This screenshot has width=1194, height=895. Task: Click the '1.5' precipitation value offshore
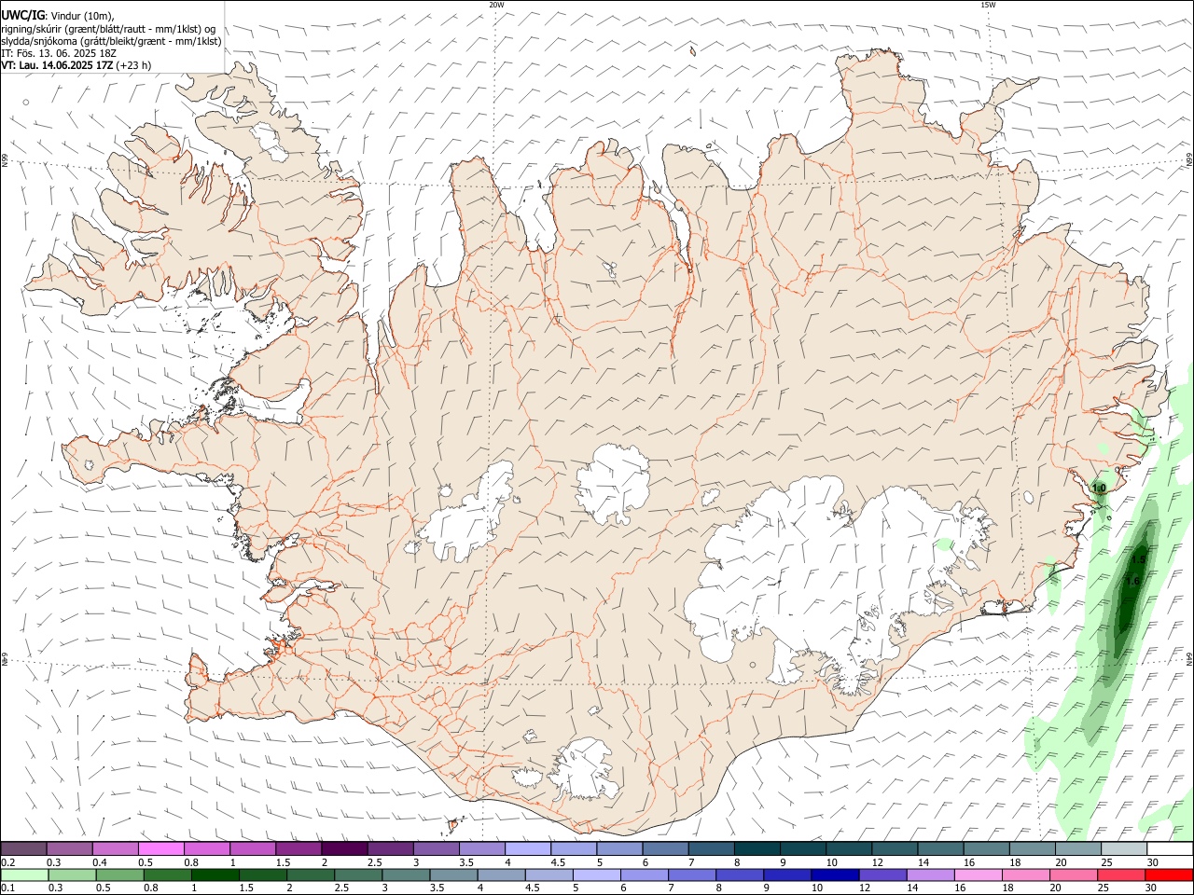click(1138, 560)
